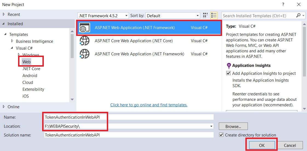Click the Application Insights lightbulb icon

(x=228, y=65)
